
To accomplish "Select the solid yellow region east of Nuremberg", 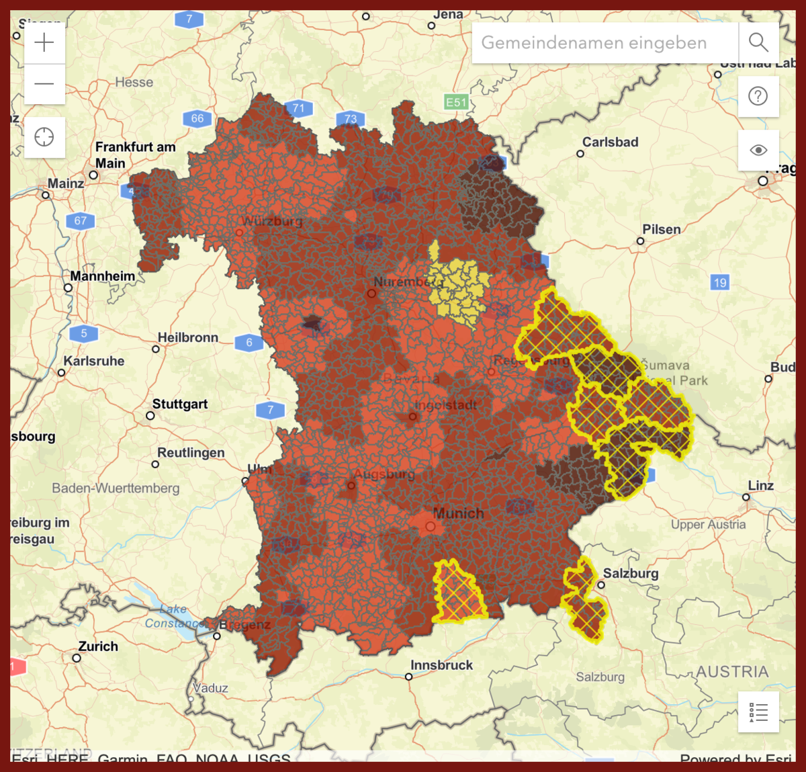I will coord(459,286).
